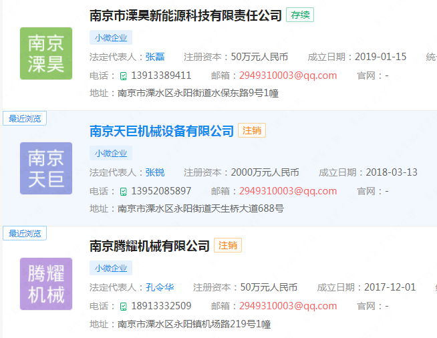Select phone number 18913332509
Viewport: 437px width, 338px height.
point(161,306)
